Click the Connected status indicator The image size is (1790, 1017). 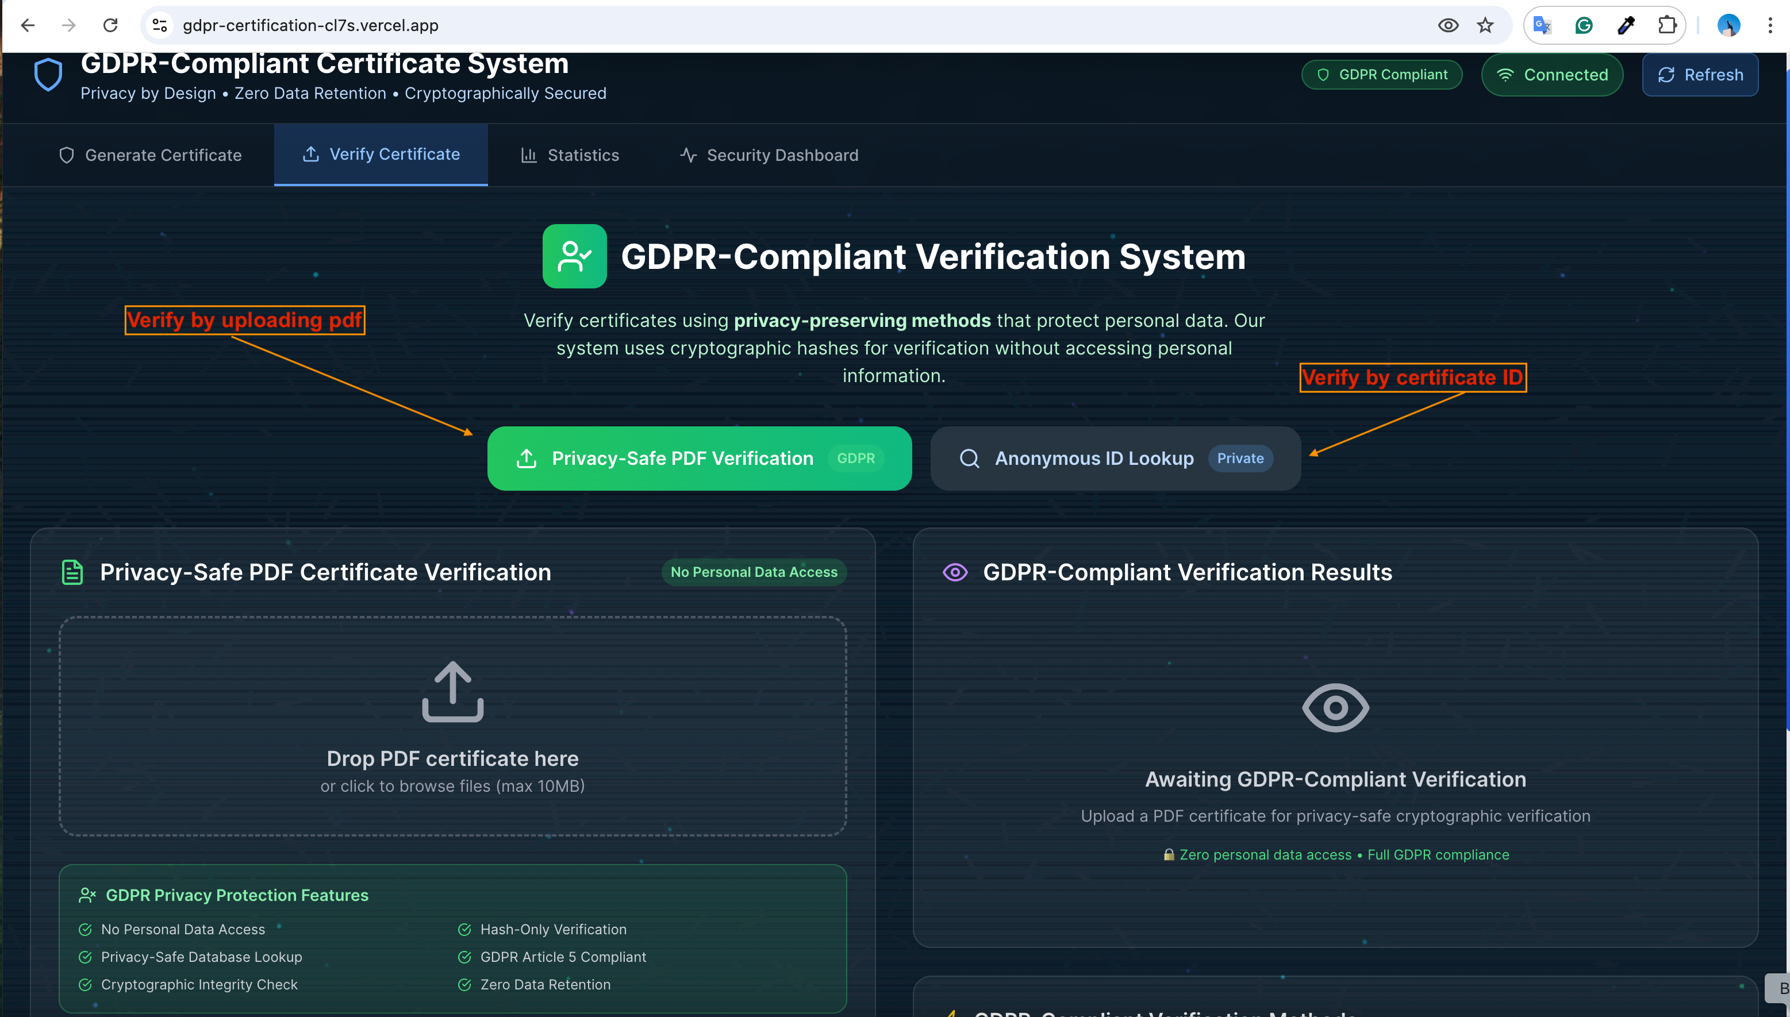[x=1552, y=75]
